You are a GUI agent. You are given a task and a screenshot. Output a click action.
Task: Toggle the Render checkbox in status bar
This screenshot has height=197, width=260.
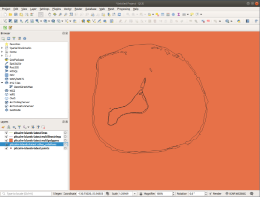pos(210,193)
